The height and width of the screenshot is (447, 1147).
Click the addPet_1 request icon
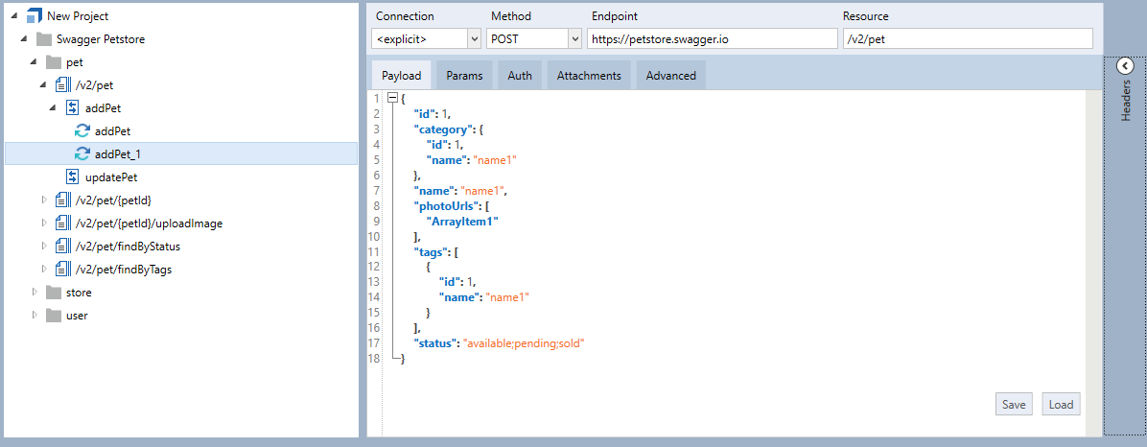point(82,154)
